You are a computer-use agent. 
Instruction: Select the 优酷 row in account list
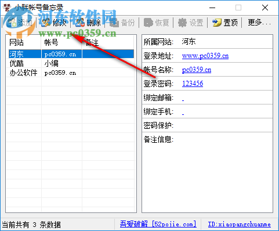[x=71, y=63]
